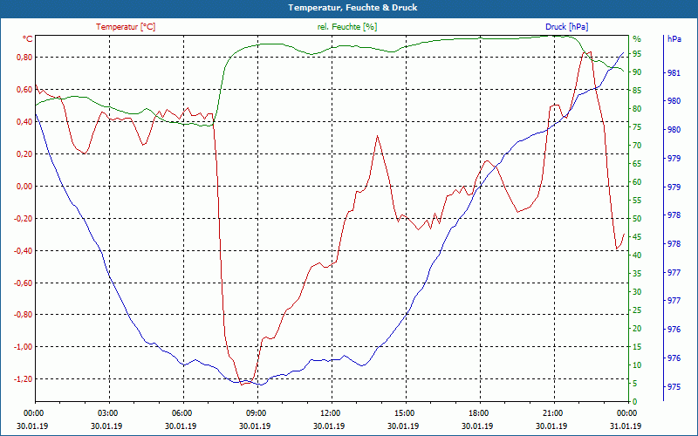Screen dimensions: 698x436
Task: Click the green 20 humidity axis value
Action: [637, 329]
